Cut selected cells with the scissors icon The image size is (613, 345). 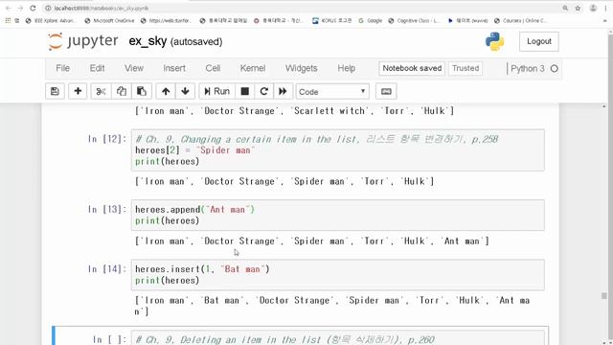pyautogui.click(x=101, y=92)
